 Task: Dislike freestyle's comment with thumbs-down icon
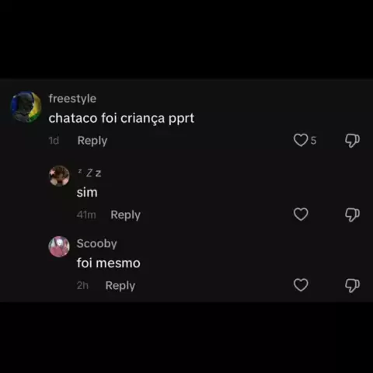coord(352,141)
